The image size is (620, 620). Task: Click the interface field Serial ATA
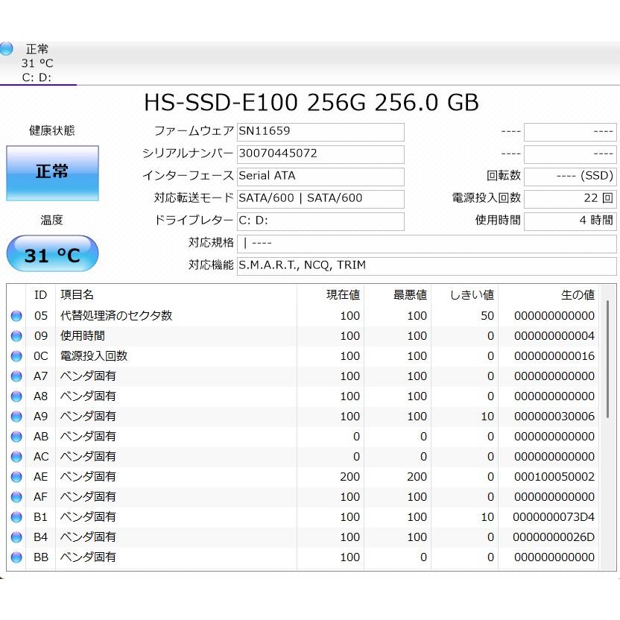pyautogui.click(x=320, y=177)
